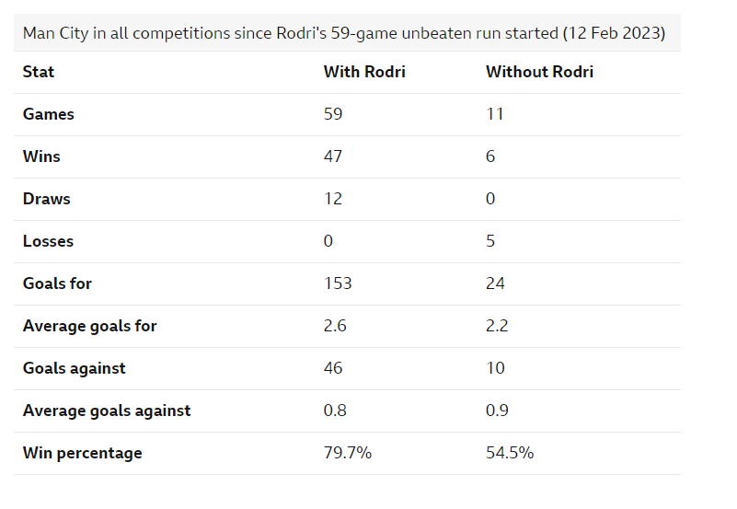Click the Goals for row label
This screenshot has height=509, width=737.
pyautogui.click(x=57, y=283)
